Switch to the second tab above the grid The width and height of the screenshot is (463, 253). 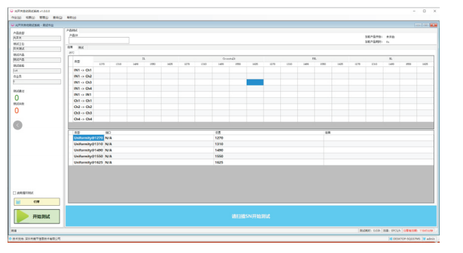(x=81, y=47)
